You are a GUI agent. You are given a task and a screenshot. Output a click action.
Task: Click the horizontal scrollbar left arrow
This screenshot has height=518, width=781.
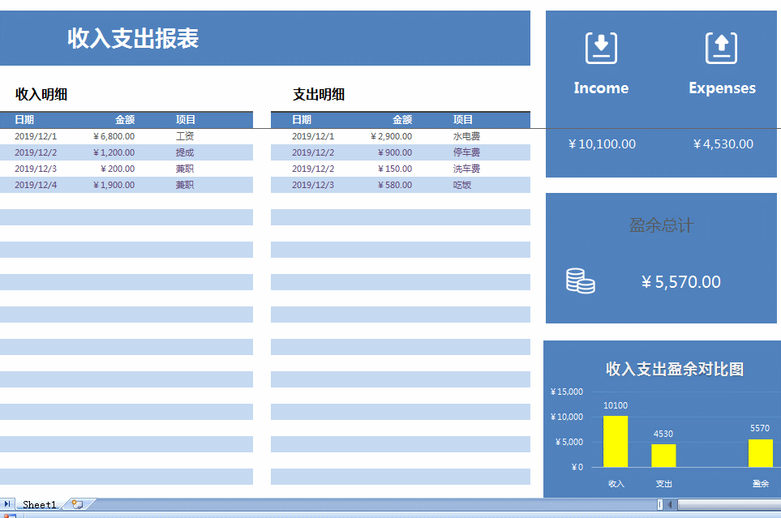[x=670, y=504]
